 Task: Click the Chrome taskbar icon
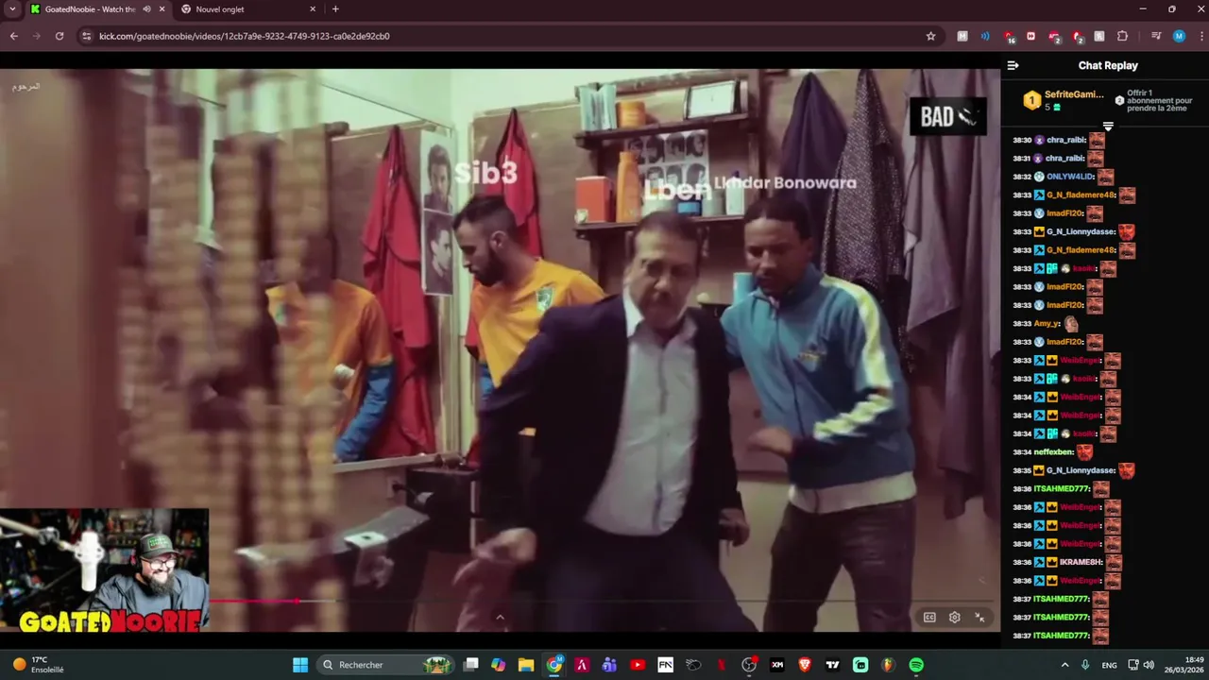point(554,665)
